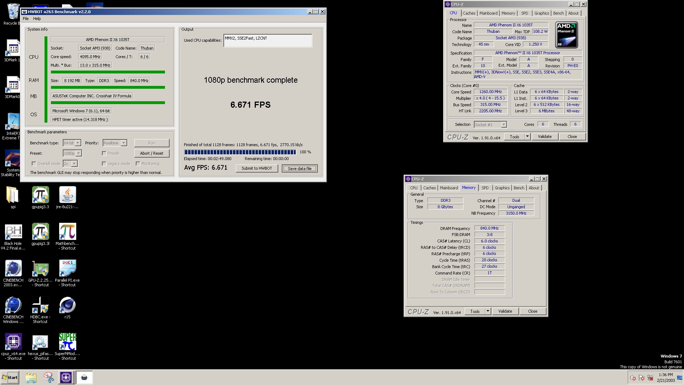The image size is (684, 385).
Task: Select the HWBOT x265 taskbar button
Action: coord(84,378)
